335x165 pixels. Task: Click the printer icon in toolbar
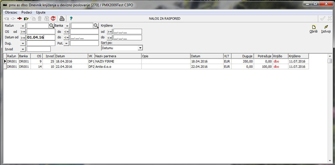coord(62,18)
